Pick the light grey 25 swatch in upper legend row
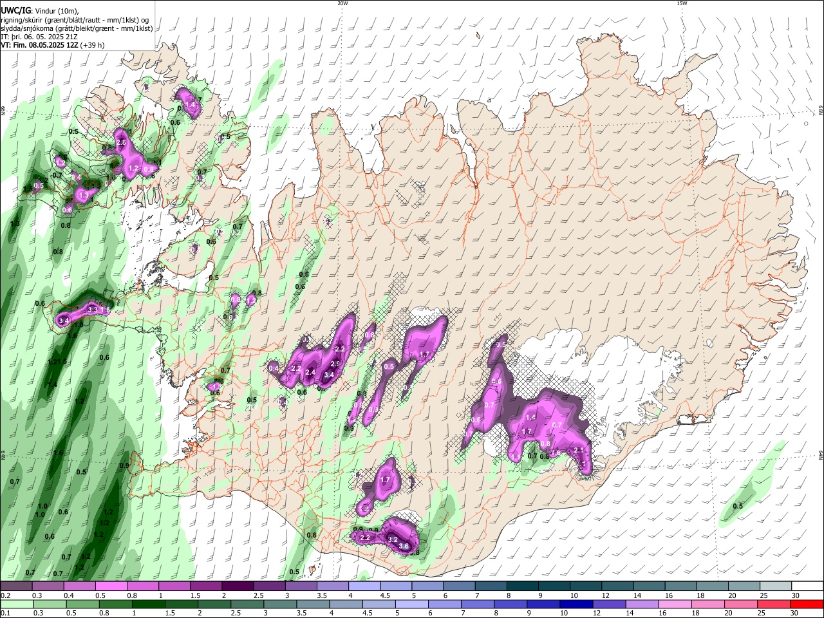The height and width of the screenshot is (618, 824). coord(775,586)
